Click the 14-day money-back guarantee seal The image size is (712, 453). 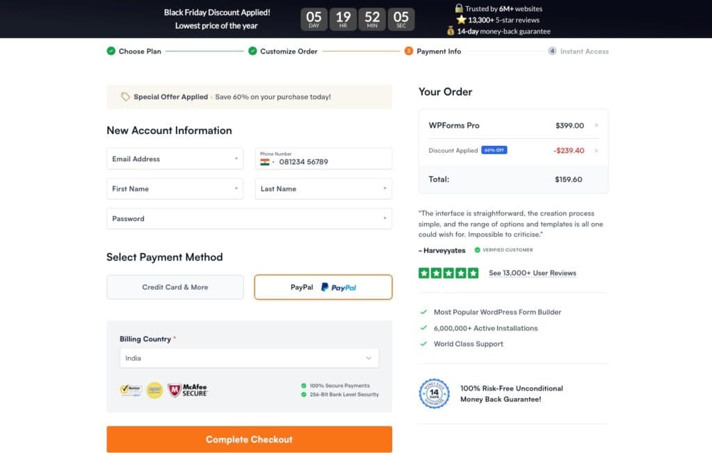(435, 394)
